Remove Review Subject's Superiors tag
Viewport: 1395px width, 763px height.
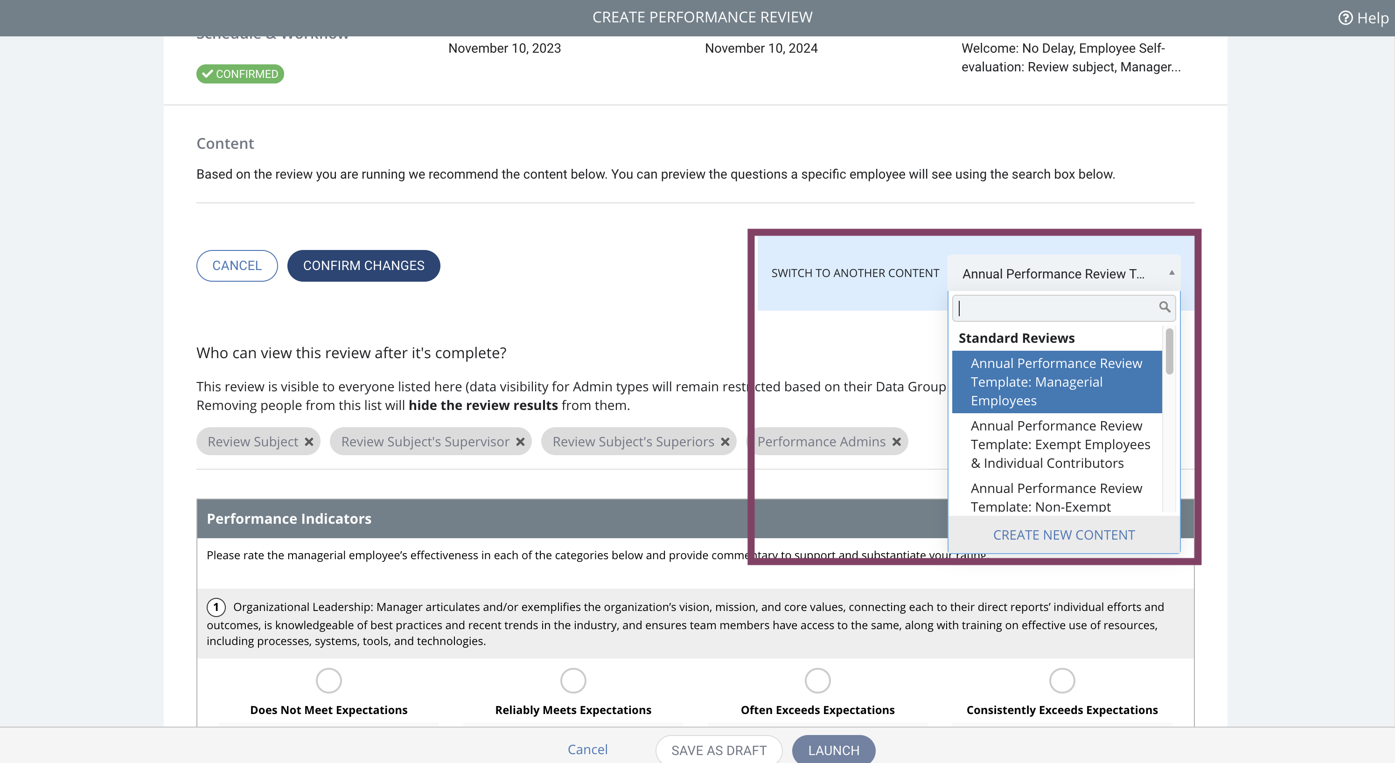pos(725,442)
